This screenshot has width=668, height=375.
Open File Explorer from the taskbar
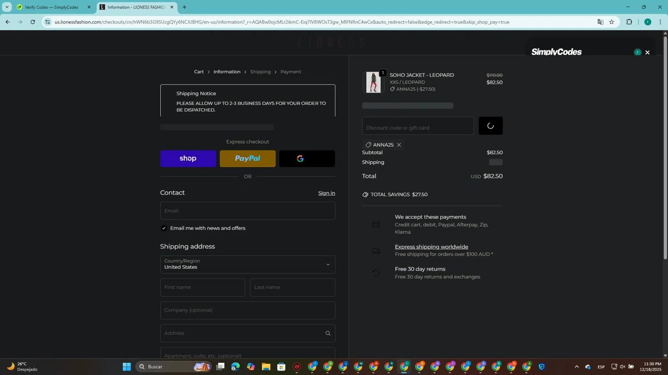click(266, 367)
